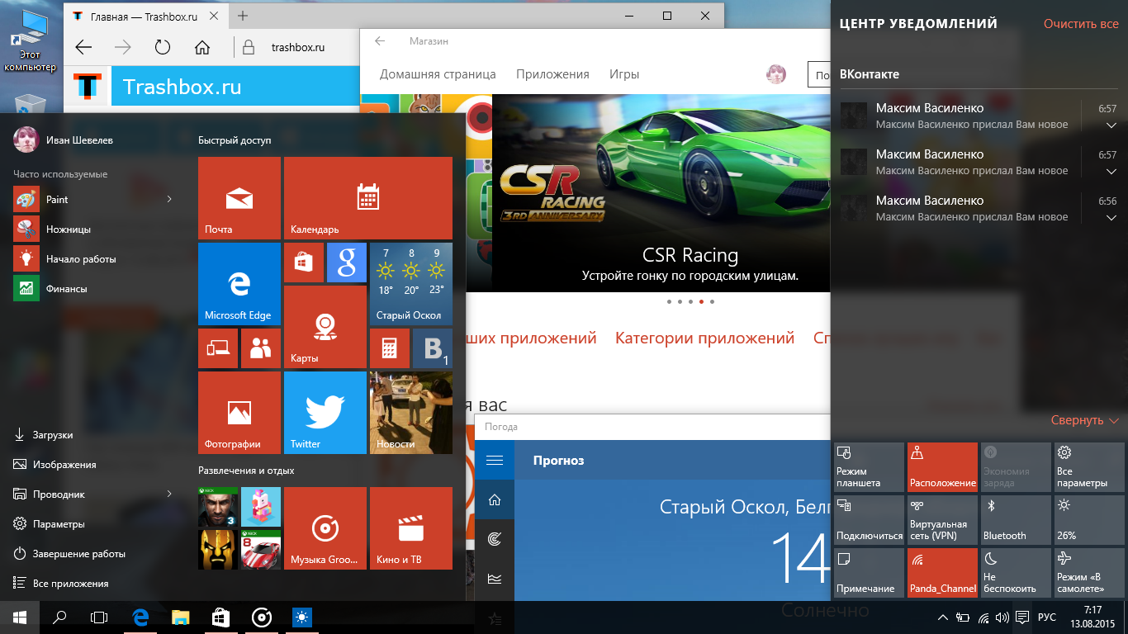Switch to Приложения in Store
Viewport: 1128px width, 634px height.
552,74
